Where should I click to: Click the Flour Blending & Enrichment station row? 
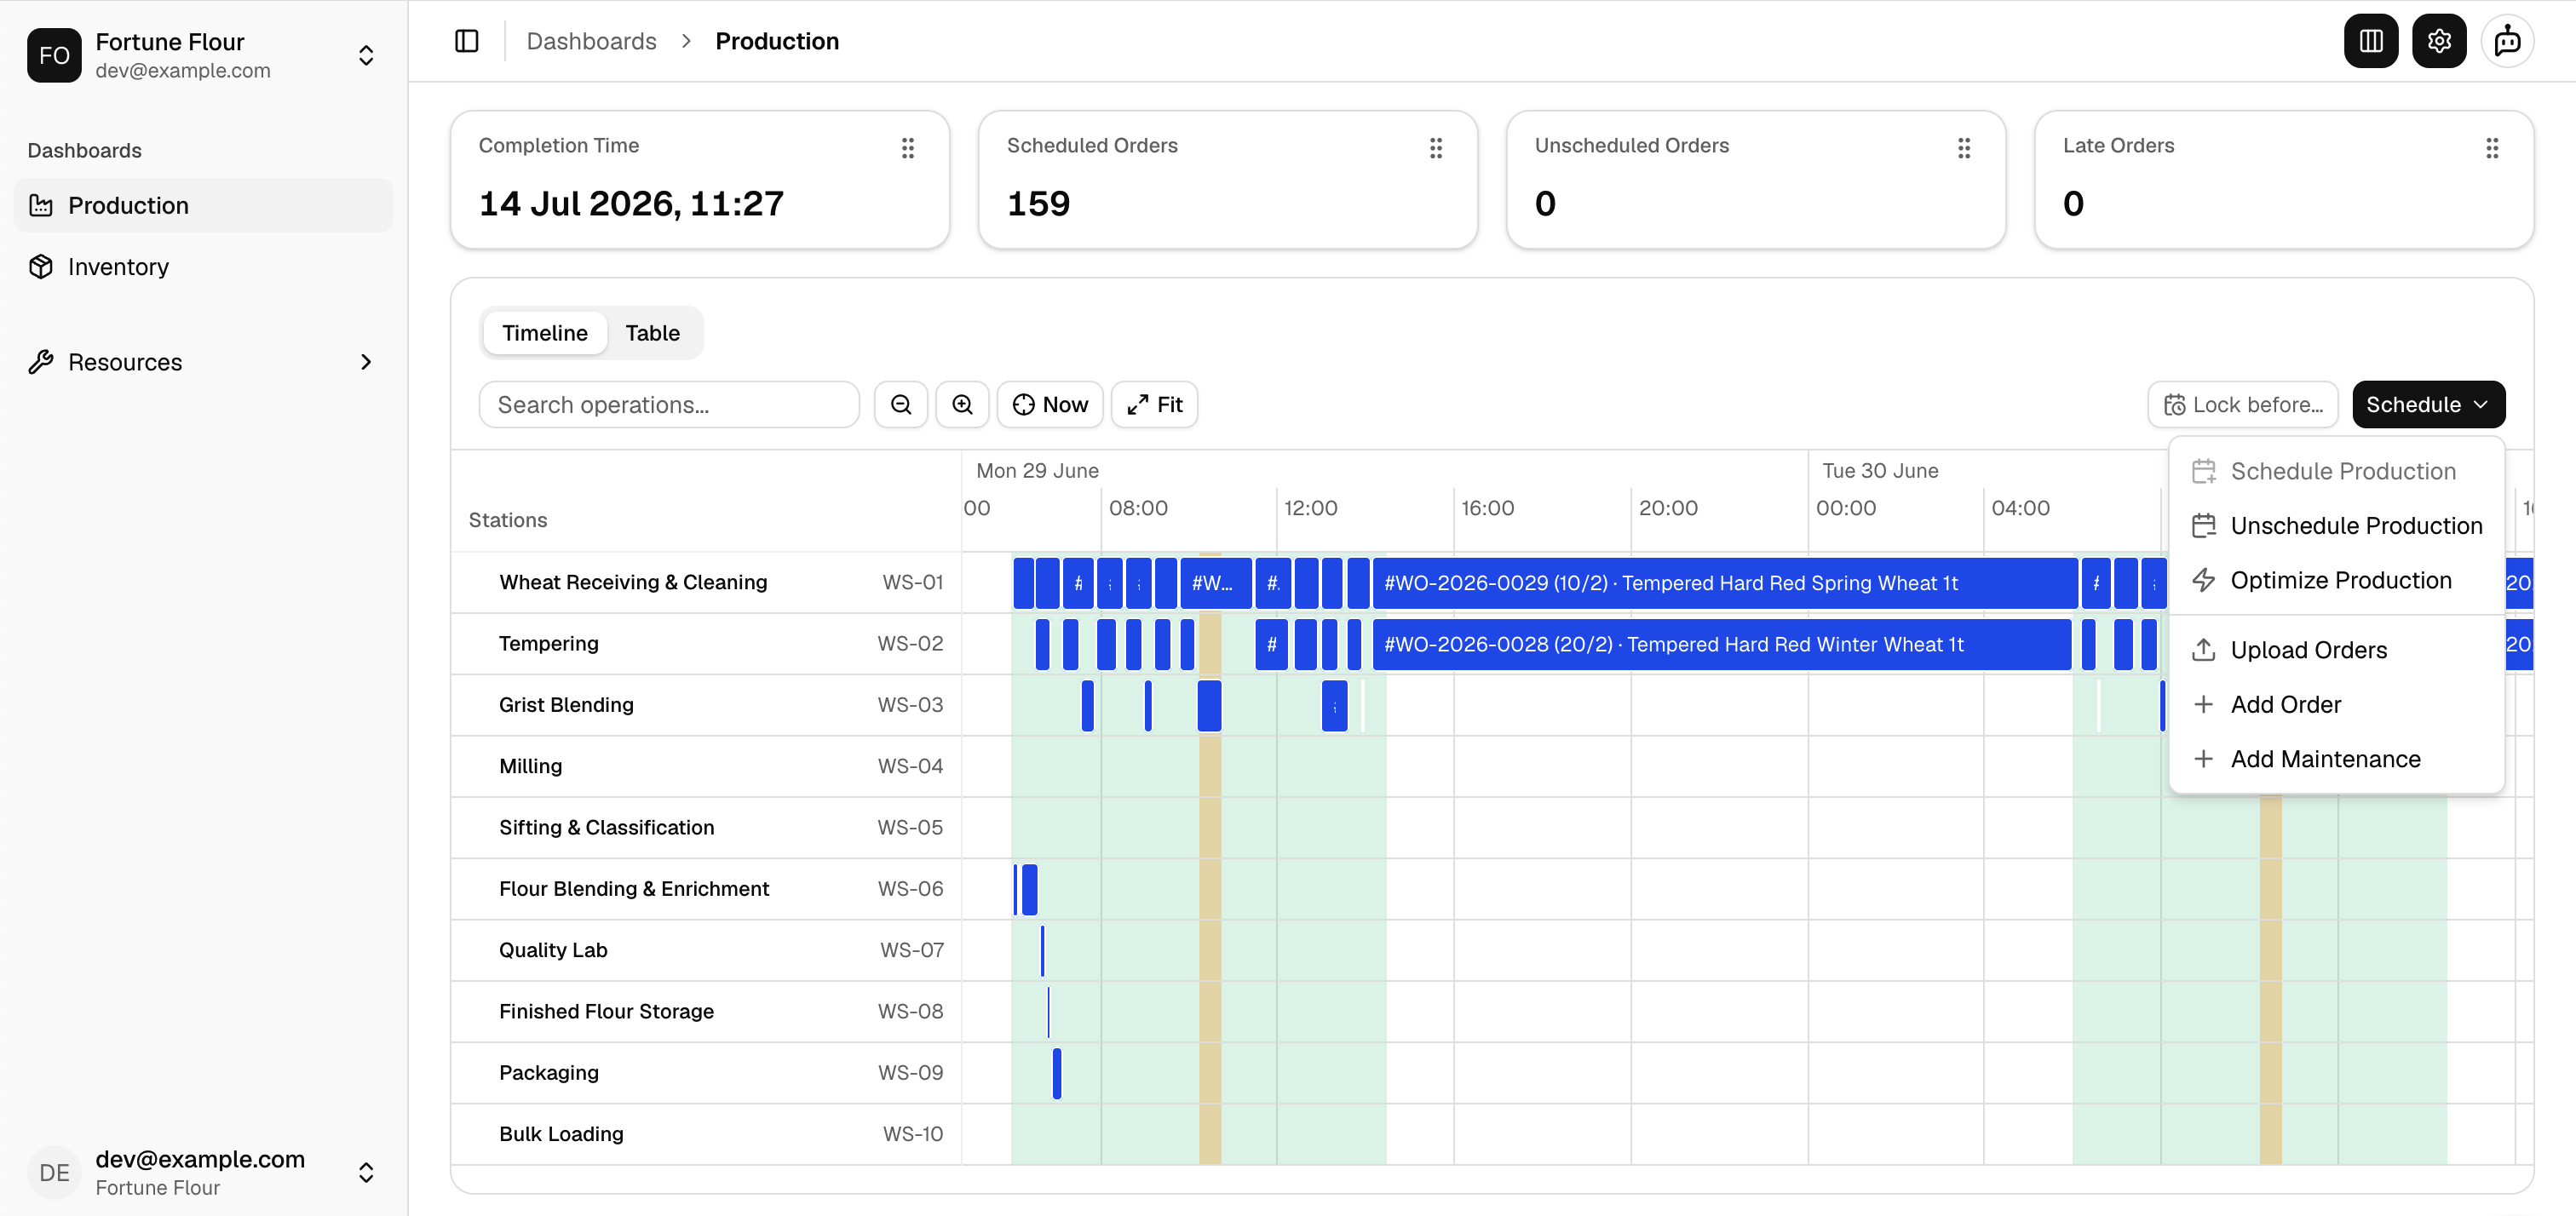coord(706,889)
